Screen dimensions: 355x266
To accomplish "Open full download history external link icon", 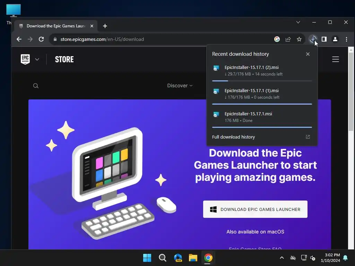I will click(308, 137).
